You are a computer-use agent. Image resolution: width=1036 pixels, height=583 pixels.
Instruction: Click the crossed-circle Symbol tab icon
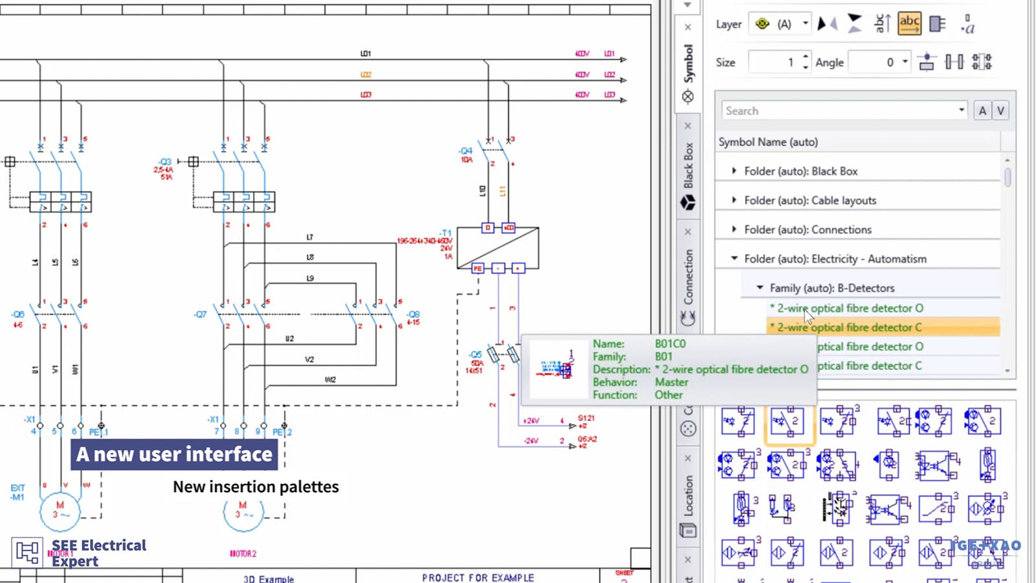click(688, 97)
